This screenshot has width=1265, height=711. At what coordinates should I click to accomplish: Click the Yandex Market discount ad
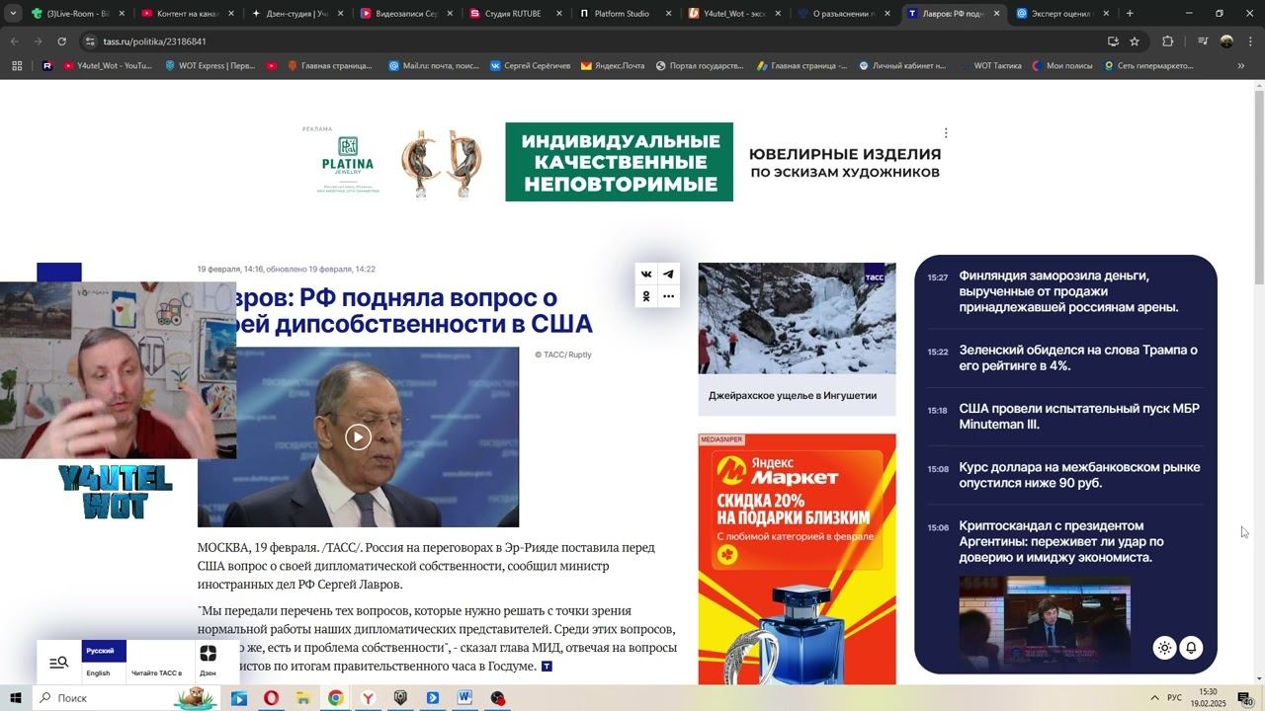[797, 559]
